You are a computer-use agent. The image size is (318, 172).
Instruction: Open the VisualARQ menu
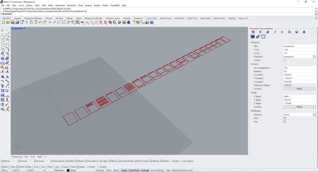(115, 6)
